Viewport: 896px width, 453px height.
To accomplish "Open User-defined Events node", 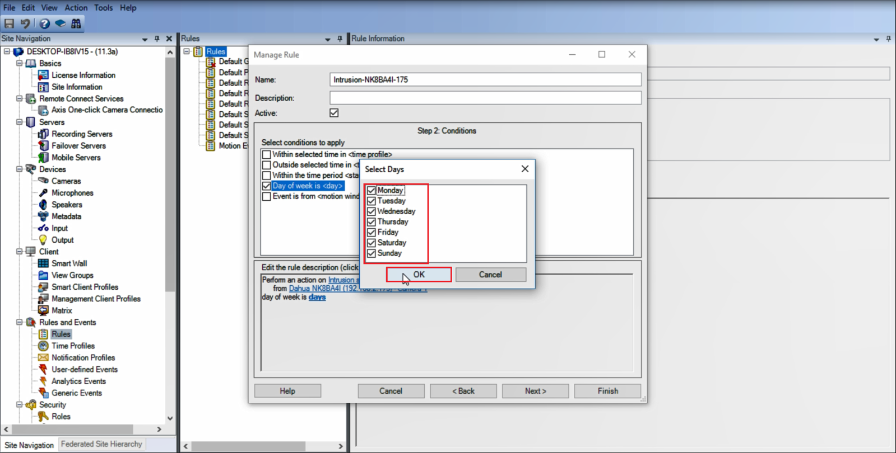I will click(x=85, y=369).
